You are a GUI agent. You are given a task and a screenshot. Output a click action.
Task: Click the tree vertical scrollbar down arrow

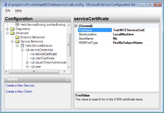coord(69,67)
